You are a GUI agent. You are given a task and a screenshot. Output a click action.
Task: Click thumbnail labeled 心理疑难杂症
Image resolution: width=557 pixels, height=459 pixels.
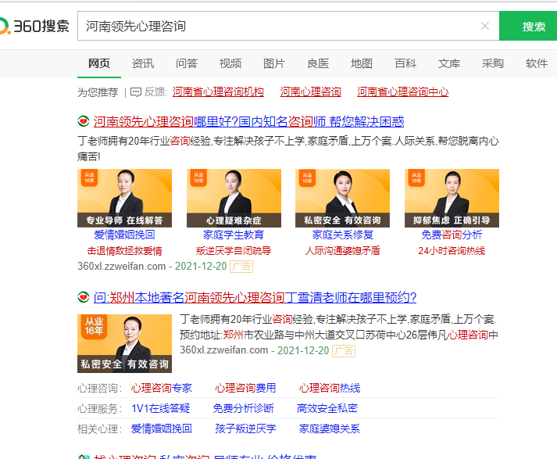[x=234, y=198]
